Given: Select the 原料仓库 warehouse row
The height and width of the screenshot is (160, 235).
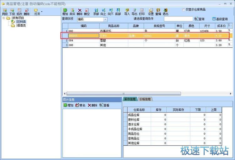Looking at the screenshot, I should point(173,120).
